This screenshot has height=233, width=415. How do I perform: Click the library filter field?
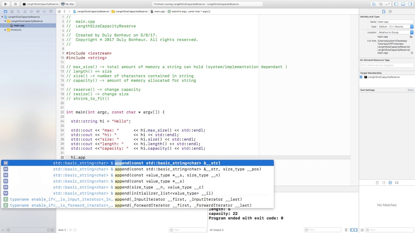(x=389, y=230)
